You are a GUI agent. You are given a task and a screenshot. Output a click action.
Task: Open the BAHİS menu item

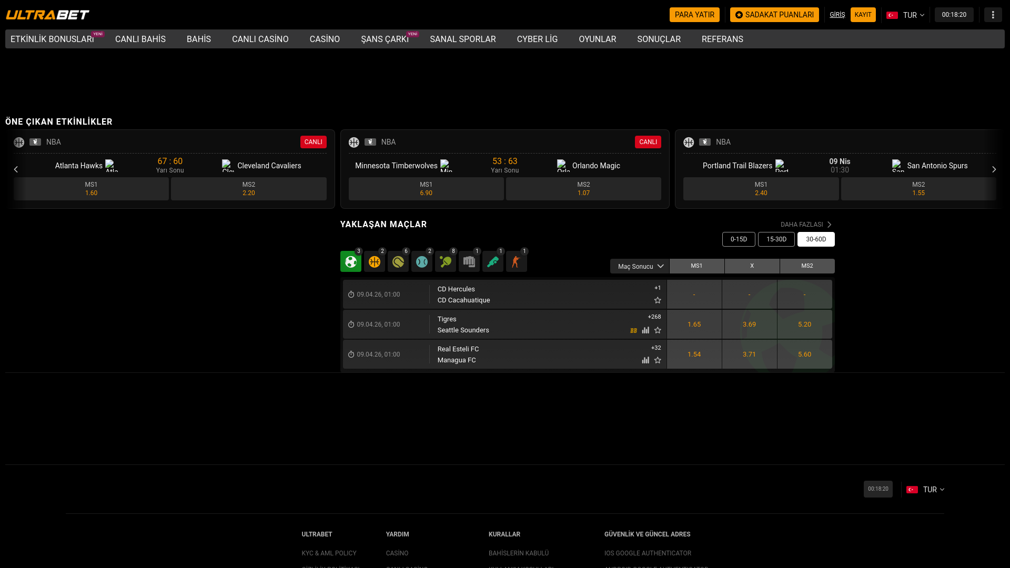click(199, 39)
